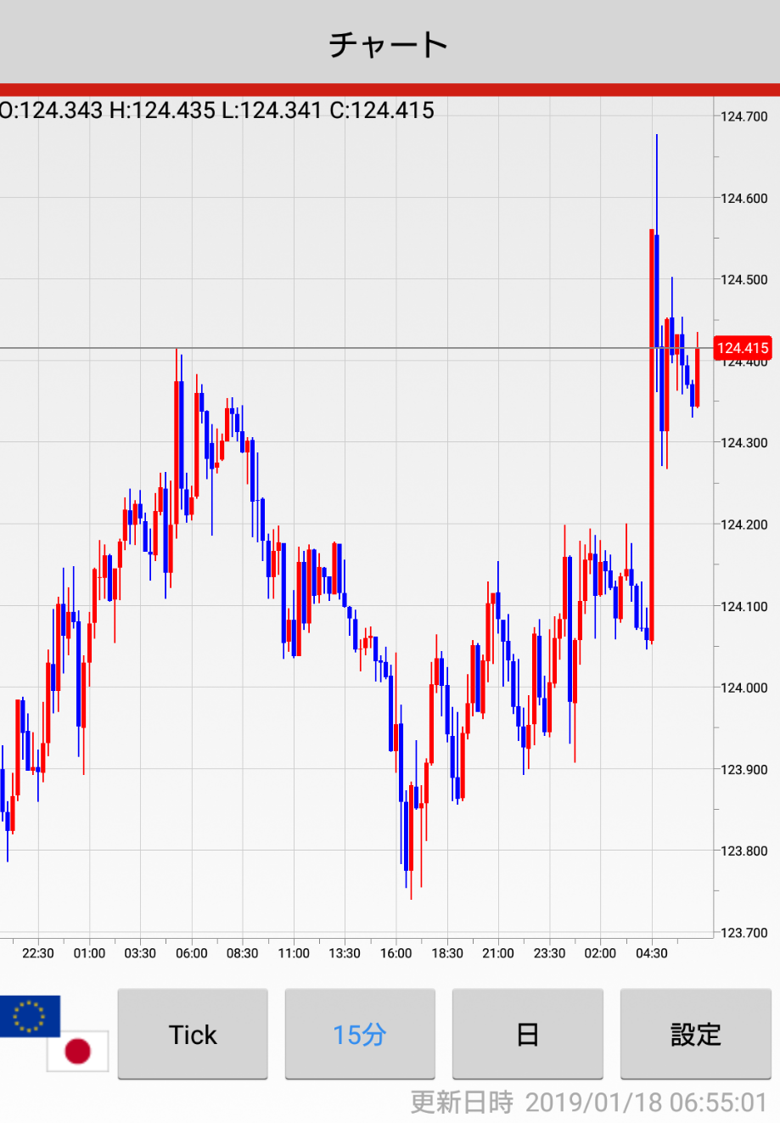Image resolution: width=780 pixels, height=1123 pixels.
Task: Tap the 124.000 price axis label
Action: coord(744,688)
